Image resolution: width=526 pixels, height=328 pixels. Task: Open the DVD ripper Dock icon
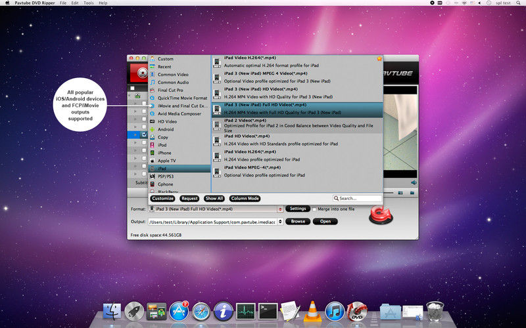click(x=357, y=311)
